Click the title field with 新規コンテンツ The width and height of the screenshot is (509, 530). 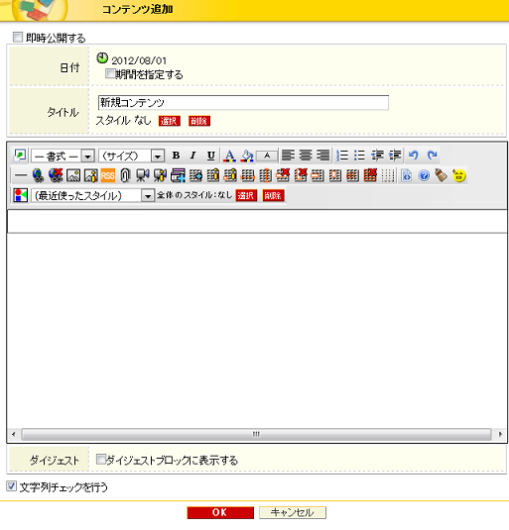tap(243, 102)
